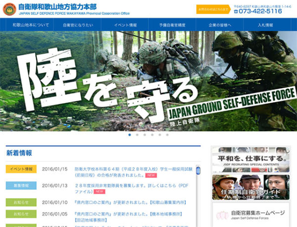Open the 任期制自衛官ガイド banner
This screenshot has width=297, height=227.
(251, 187)
